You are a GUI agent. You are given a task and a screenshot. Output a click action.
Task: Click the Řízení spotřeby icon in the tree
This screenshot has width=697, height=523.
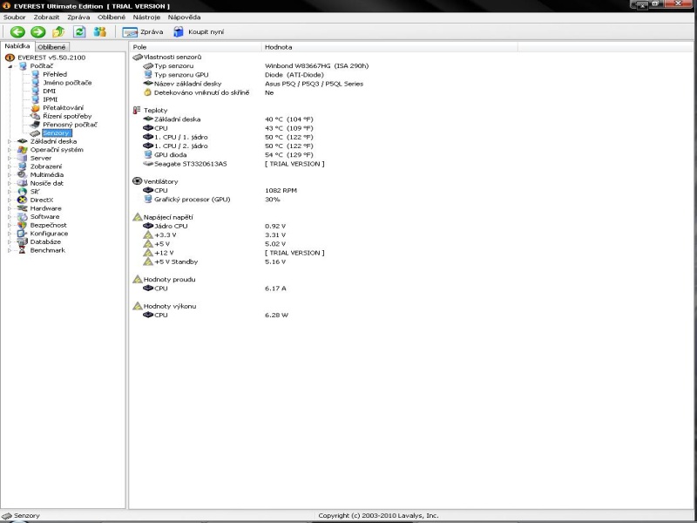coord(35,116)
